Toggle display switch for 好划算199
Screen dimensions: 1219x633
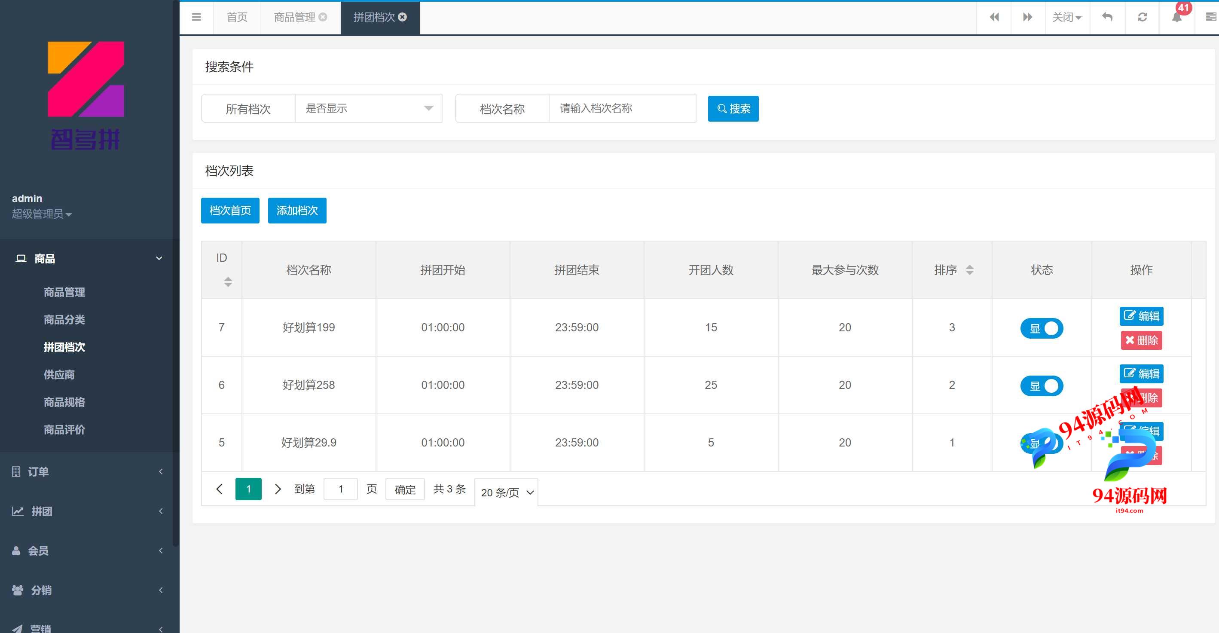click(x=1042, y=328)
